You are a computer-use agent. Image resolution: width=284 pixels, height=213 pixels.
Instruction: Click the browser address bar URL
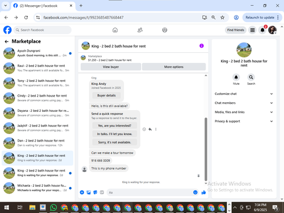coord(83,18)
